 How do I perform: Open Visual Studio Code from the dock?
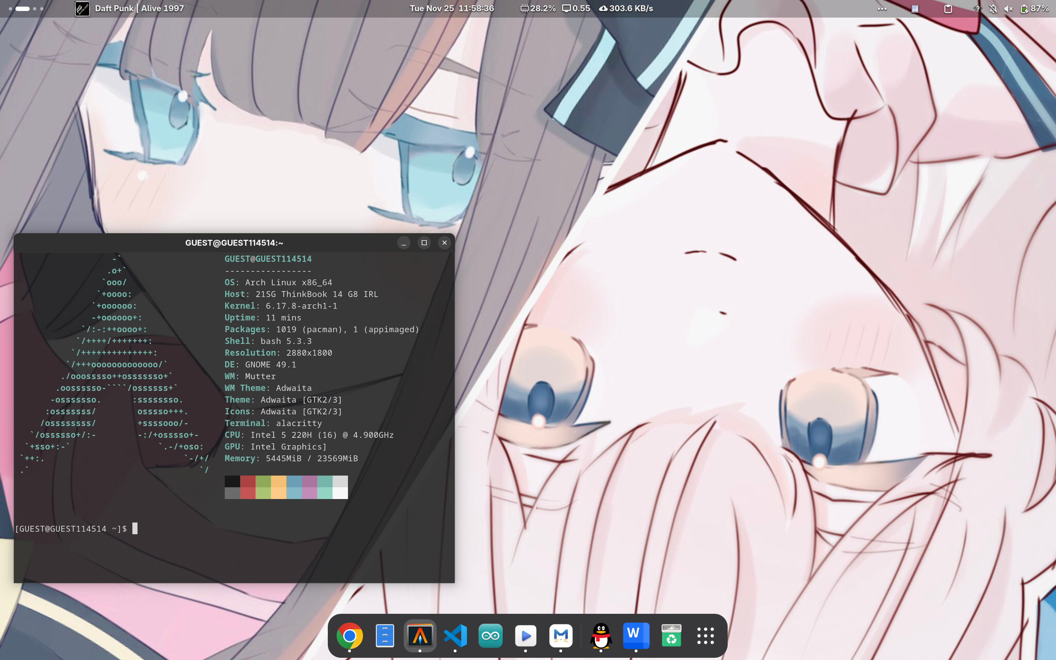click(x=455, y=635)
